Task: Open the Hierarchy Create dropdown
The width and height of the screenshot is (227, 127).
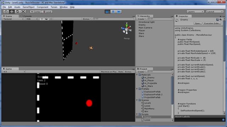Action: (141, 19)
